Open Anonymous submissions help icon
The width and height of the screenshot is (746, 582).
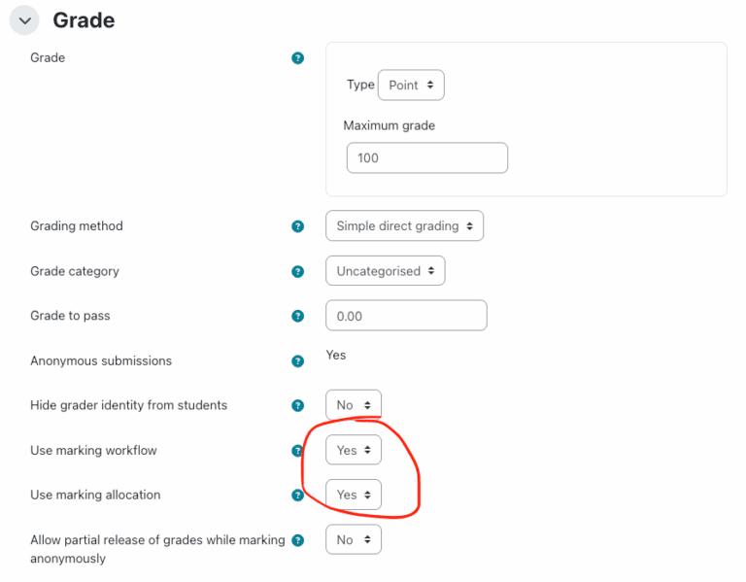pos(298,361)
